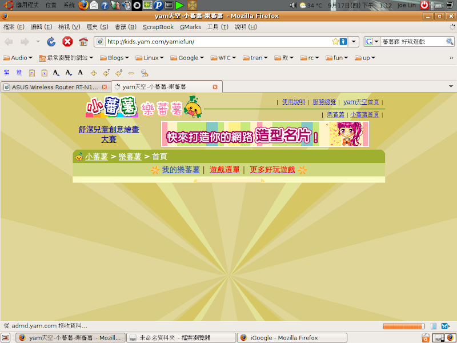Open the URL bar history dropdown
Viewport: 457px width, 343px height.
[354, 42]
